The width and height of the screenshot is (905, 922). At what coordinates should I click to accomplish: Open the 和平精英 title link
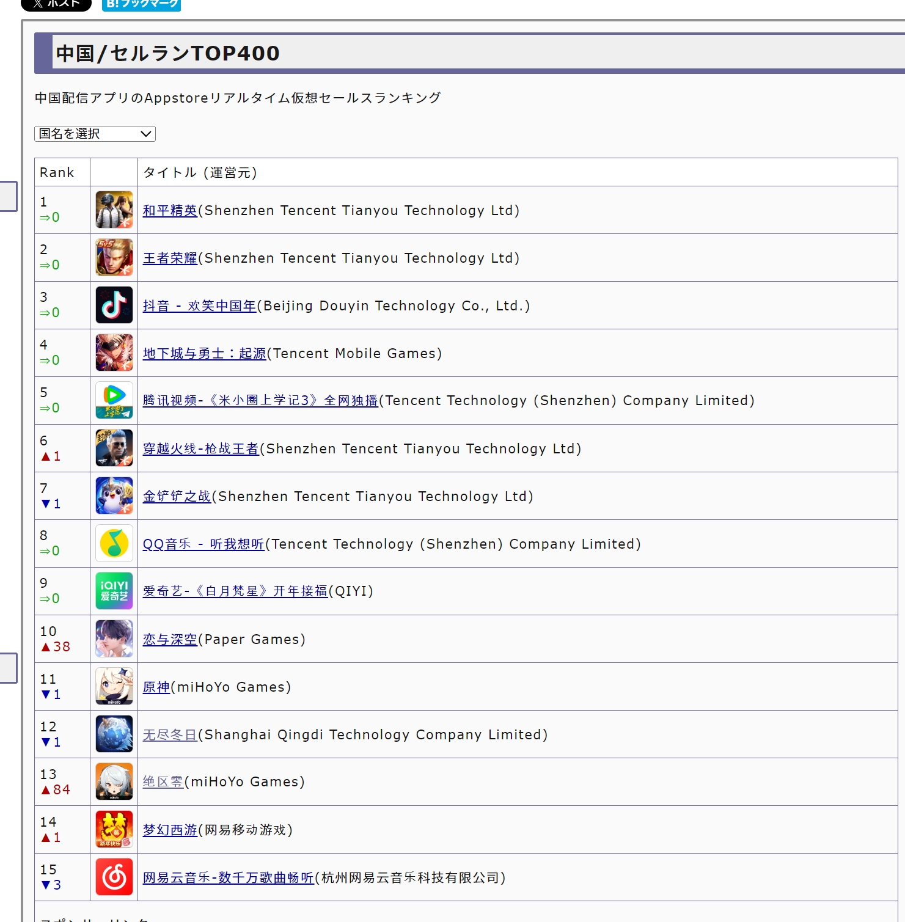(x=170, y=211)
